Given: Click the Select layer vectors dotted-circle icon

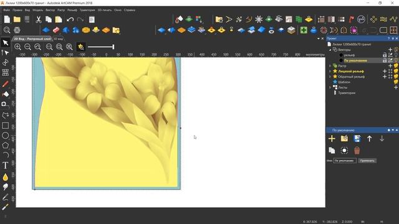Looking at the screenshot, I should (x=344, y=151).
